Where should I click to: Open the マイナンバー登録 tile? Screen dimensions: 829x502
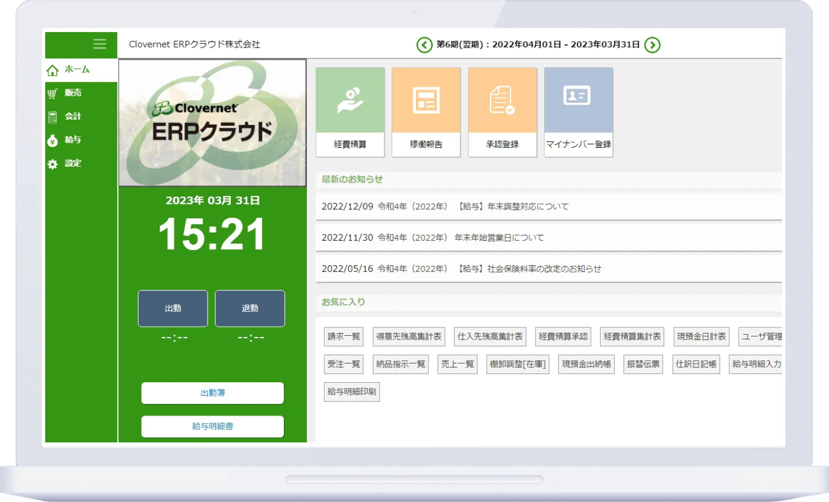click(x=579, y=112)
